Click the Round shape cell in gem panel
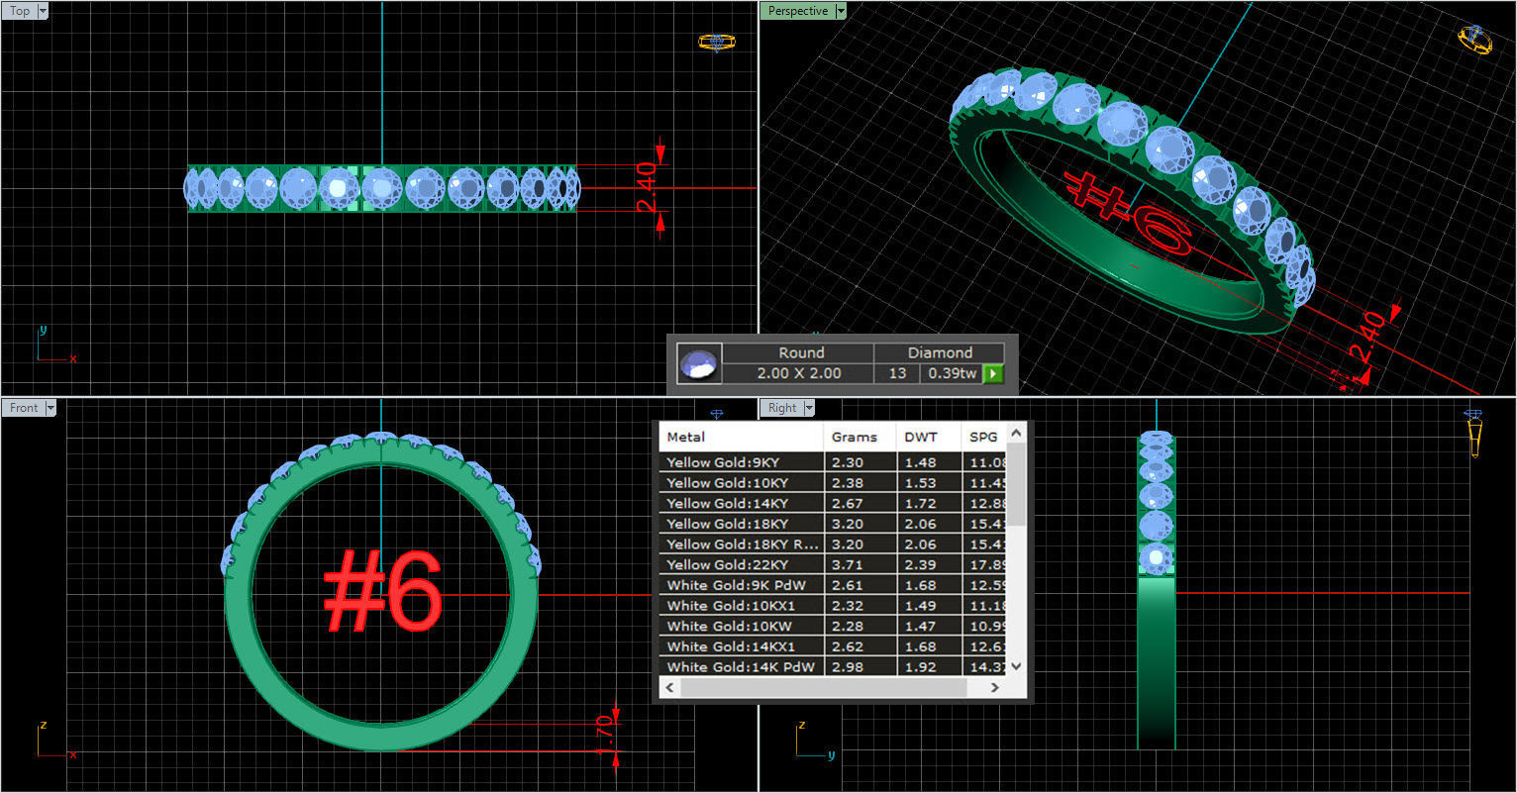Screen dimensions: 1517x793 click(x=799, y=352)
